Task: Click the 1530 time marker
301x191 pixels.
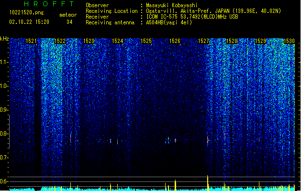Action: (x=289, y=41)
